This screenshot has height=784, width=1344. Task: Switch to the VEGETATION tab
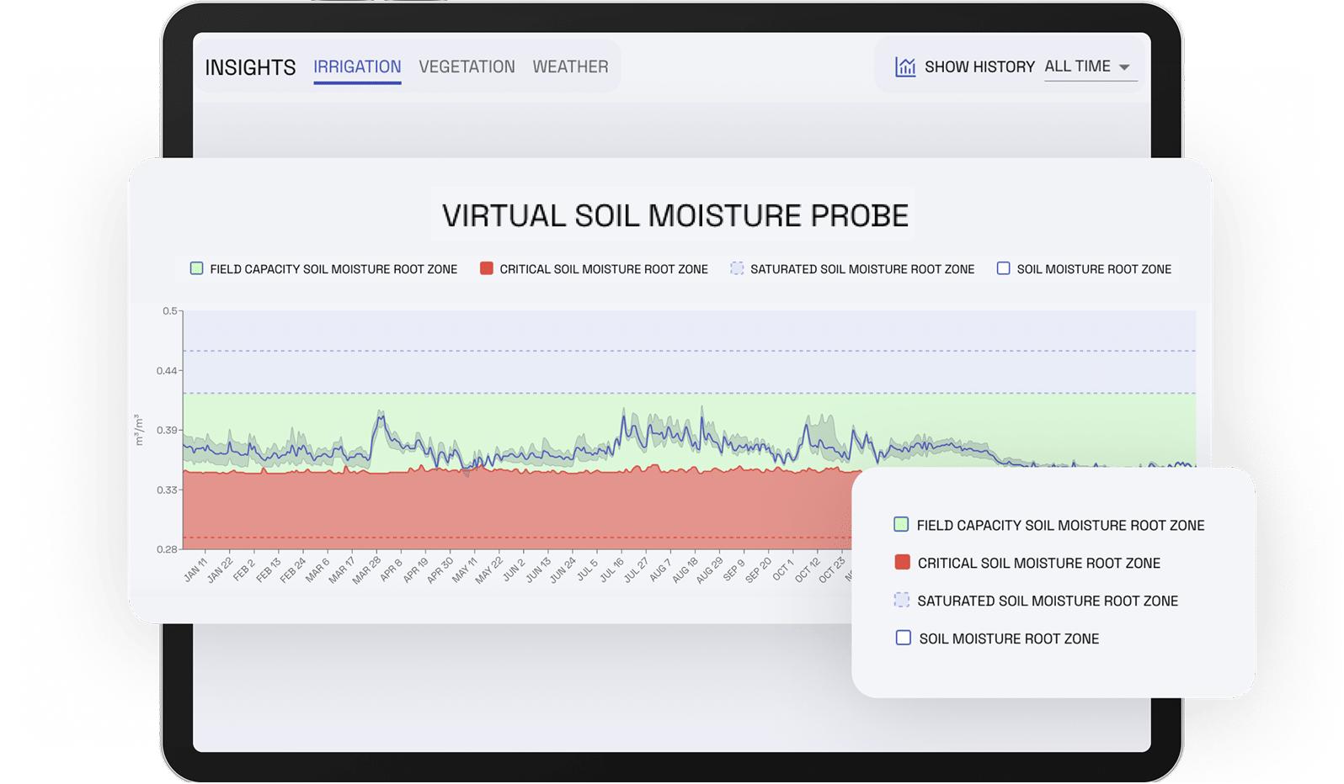[467, 67]
